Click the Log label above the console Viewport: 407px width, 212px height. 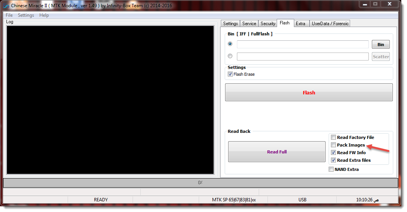click(x=10, y=22)
